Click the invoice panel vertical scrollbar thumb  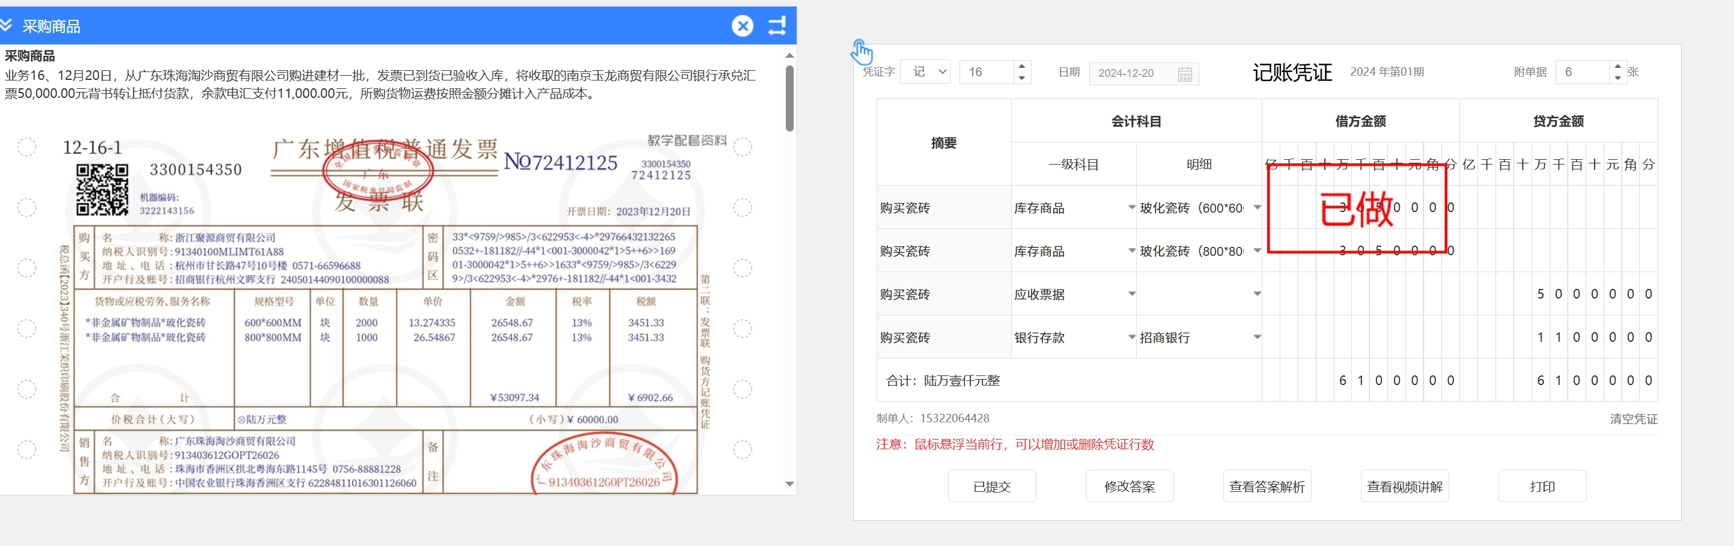789,98
